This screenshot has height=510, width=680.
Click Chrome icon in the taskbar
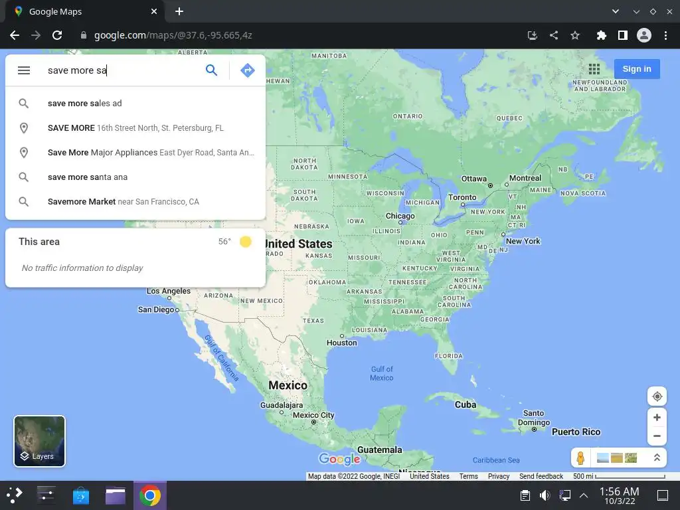point(150,495)
